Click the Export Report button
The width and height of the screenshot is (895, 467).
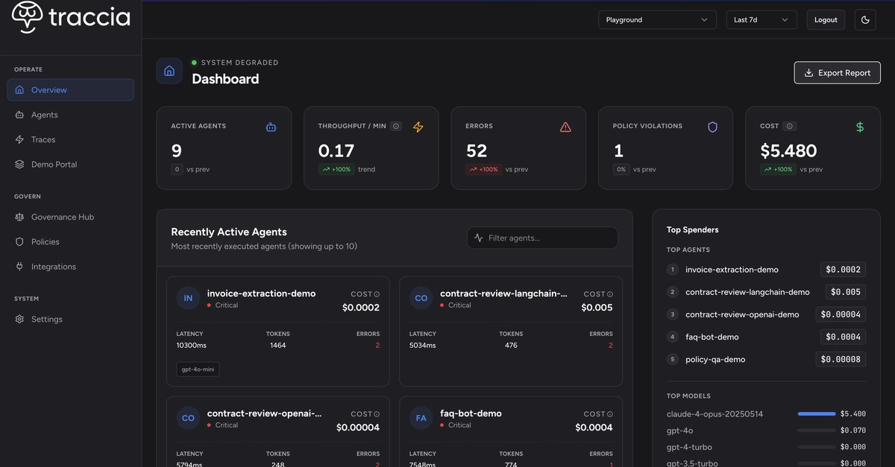coord(837,73)
